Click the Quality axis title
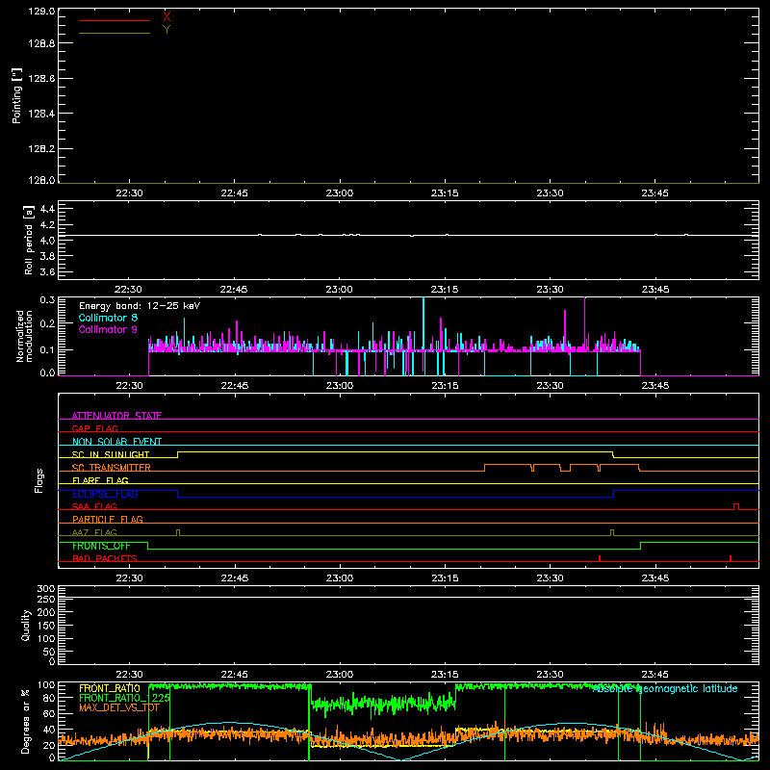This screenshot has width=770, height=770. pyautogui.click(x=26, y=625)
